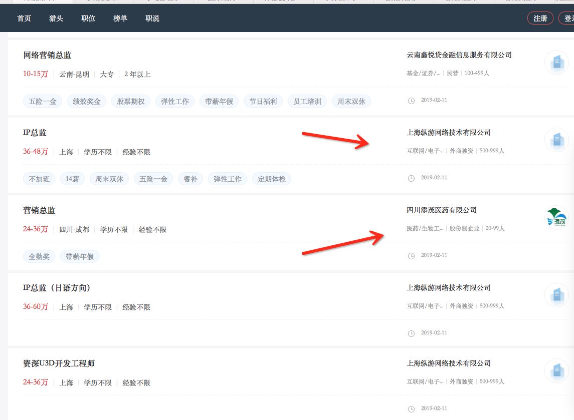
Task: Click the 14薪 tag on the IP总监 job
Action: [x=72, y=179]
